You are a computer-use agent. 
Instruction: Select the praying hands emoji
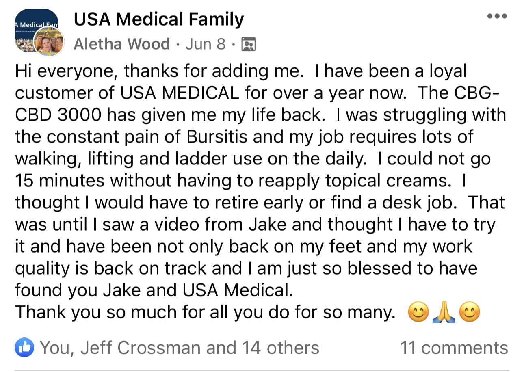pyautogui.click(x=444, y=313)
